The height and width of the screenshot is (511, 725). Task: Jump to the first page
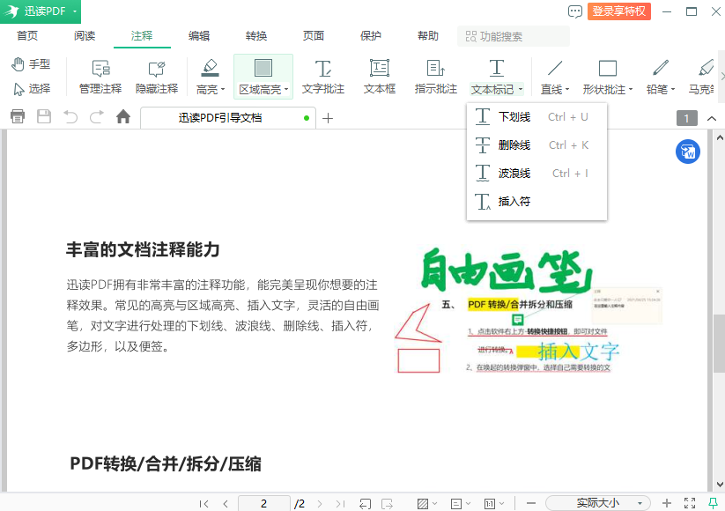[x=203, y=504]
